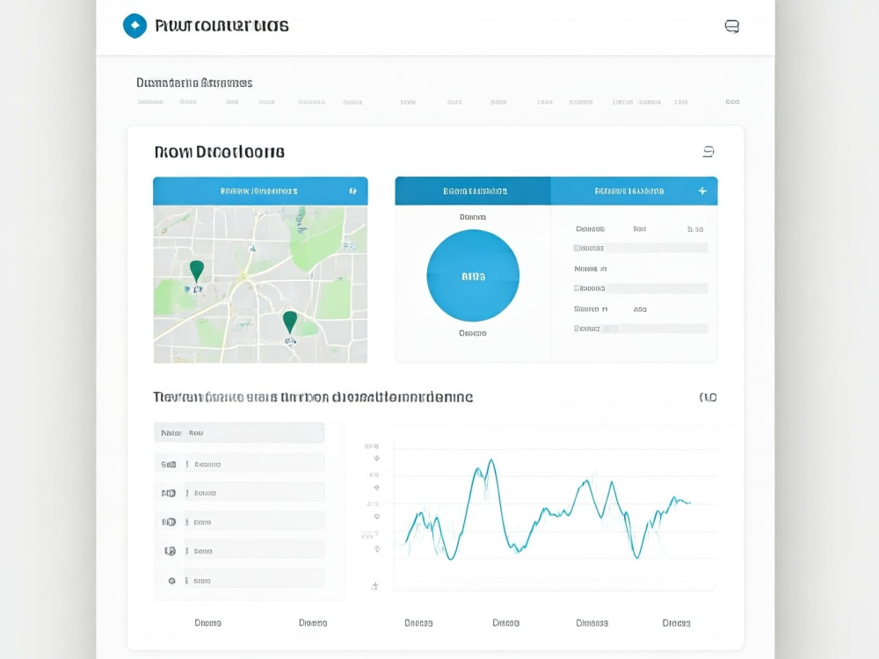The image size is (879, 659).
Task: Click the blue circular logo in the header
Action: tap(134, 25)
